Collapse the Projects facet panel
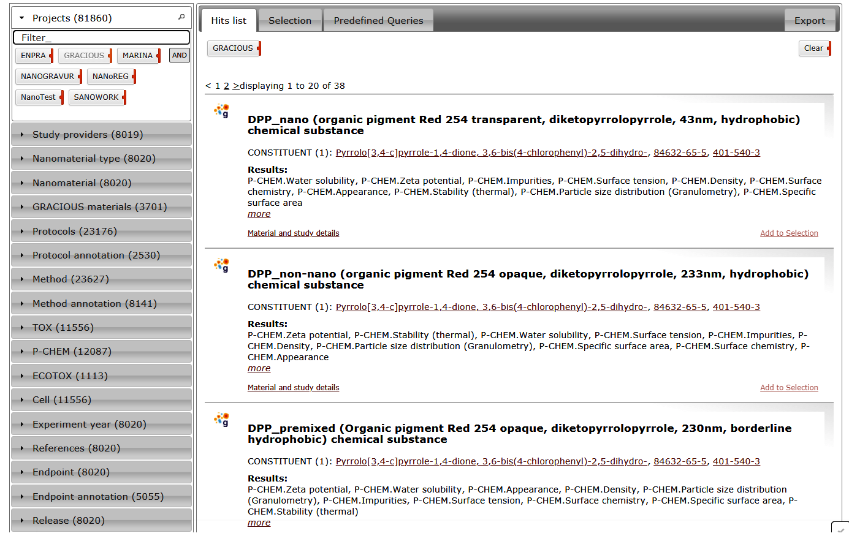The height and width of the screenshot is (544, 849). pyautogui.click(x=22, y=18)
